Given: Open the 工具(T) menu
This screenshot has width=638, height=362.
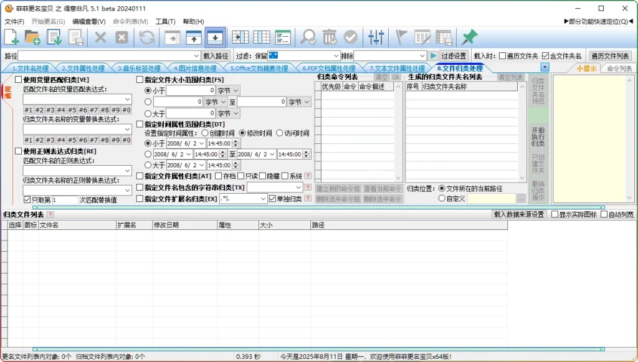Looking at the screenshot, I should point(165,22).
